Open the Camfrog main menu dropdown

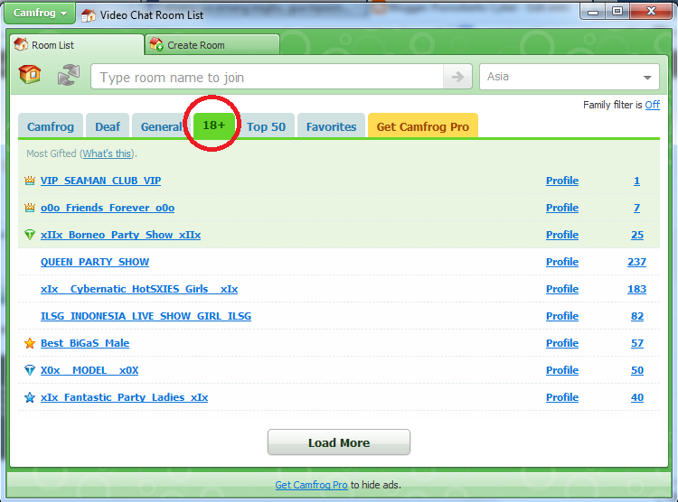pyautogui.click(x=40, y=13)
